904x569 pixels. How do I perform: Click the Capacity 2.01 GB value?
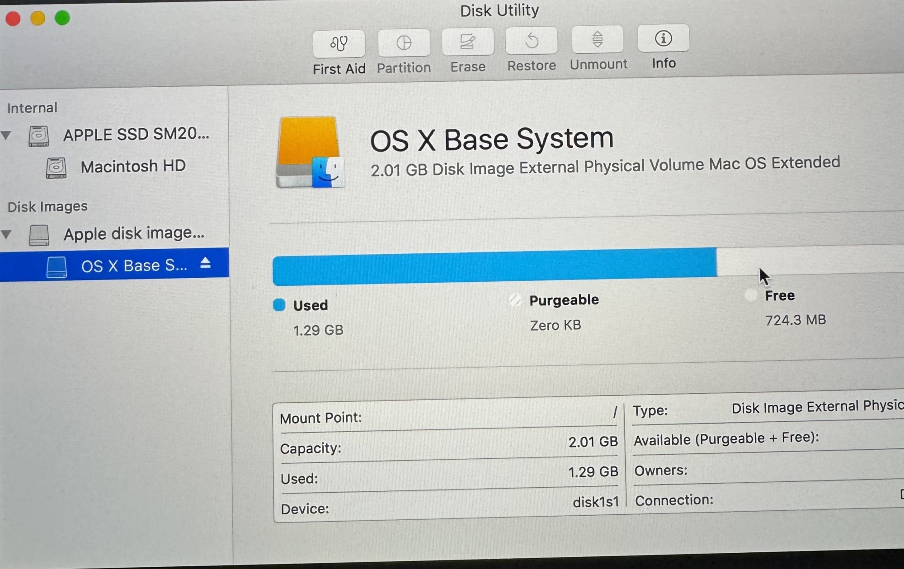pyautogui.click(x=593, y=442)
